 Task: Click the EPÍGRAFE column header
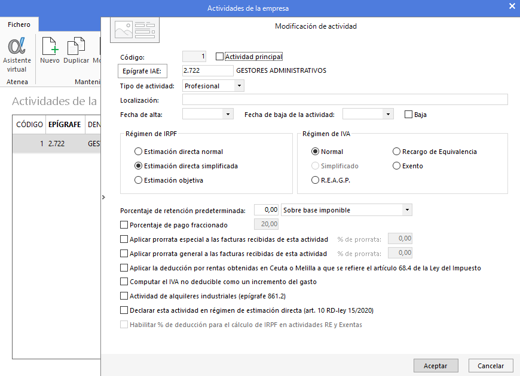(x=65, y=125)
